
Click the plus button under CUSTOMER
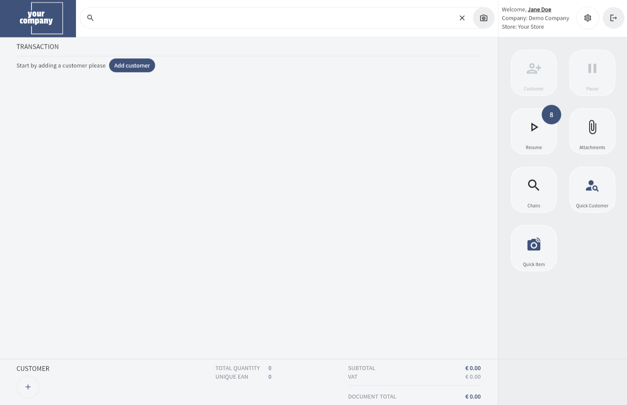point(28,387)
